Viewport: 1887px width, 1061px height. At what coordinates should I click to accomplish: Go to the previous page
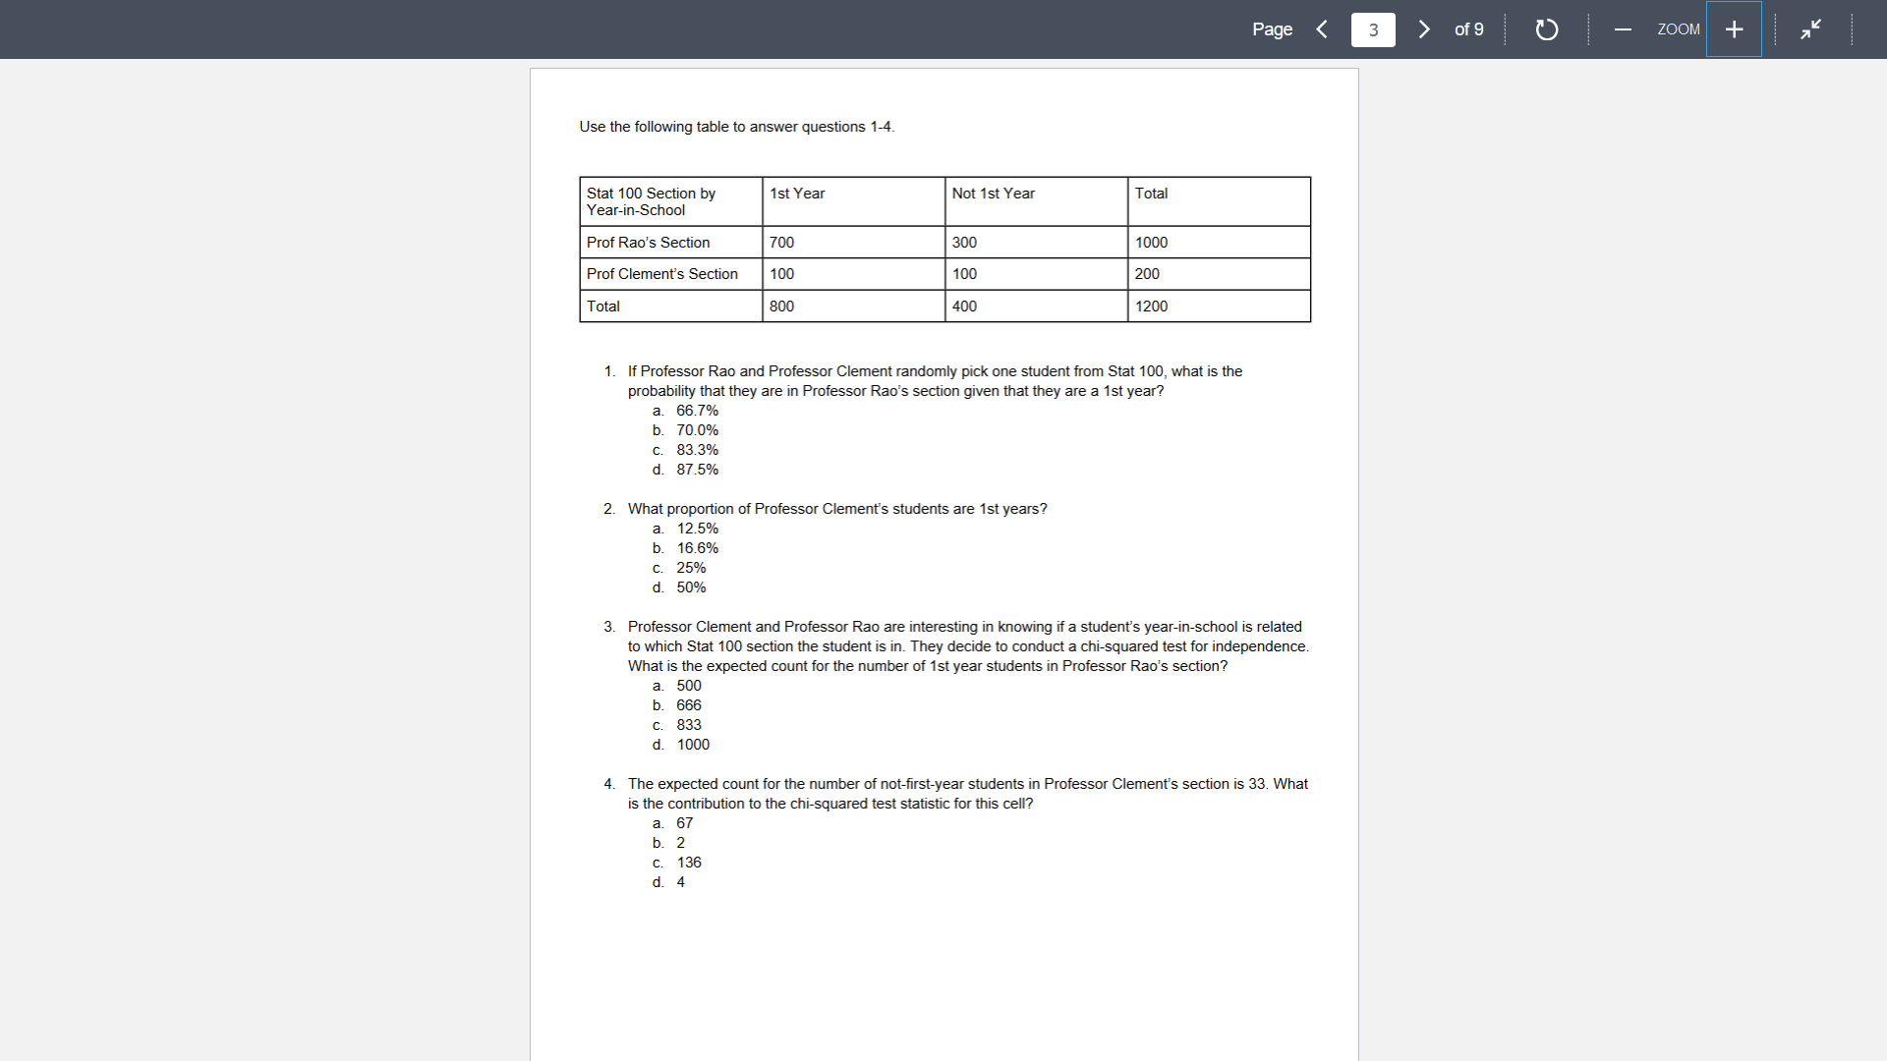point(1321,29)
